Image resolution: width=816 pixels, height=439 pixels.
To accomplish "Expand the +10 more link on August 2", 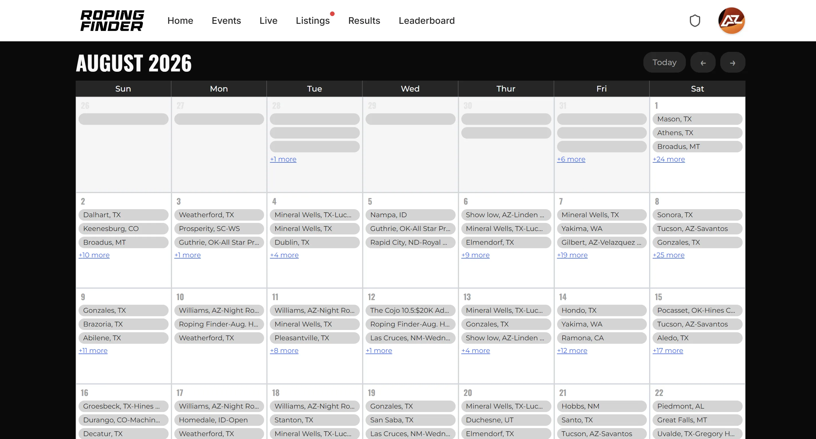I will click(94, 255).
